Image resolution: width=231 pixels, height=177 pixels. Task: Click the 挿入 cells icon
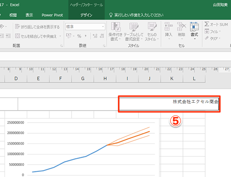(169, 26)
